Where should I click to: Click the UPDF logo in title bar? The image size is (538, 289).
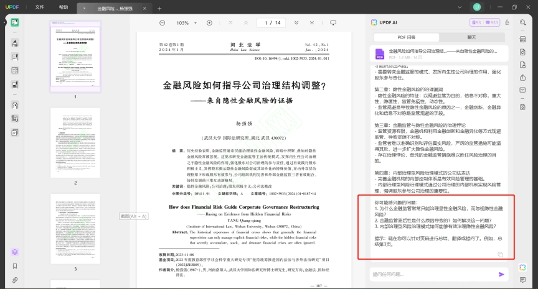(x=12, y=7)
